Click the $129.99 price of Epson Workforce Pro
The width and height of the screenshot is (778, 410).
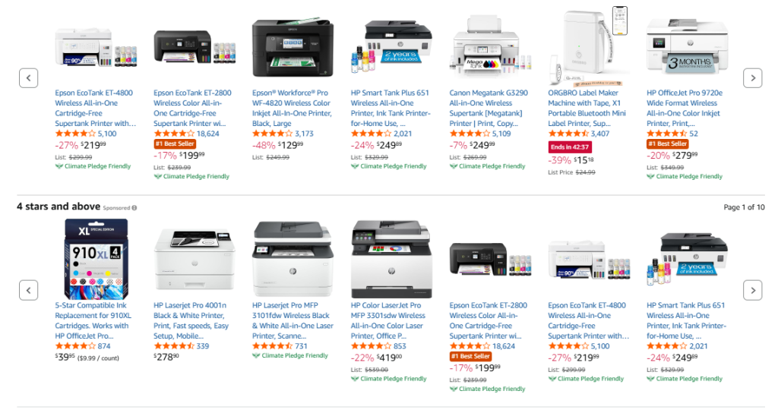(290, 145)
